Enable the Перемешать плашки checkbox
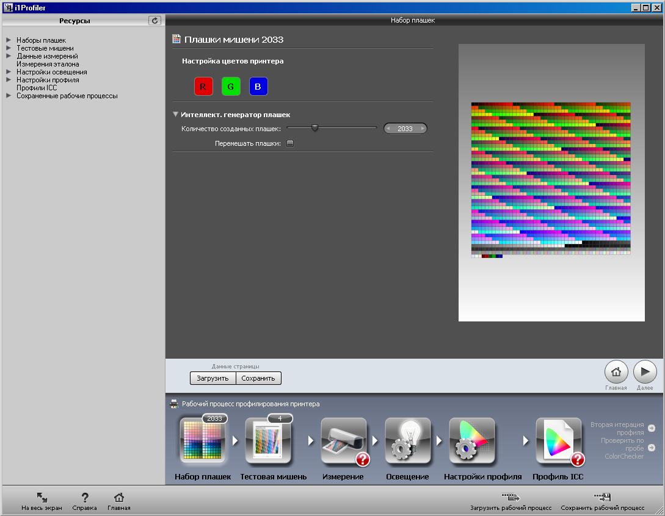665x516 pixels. pyautogui.click(x=290, y=144)
